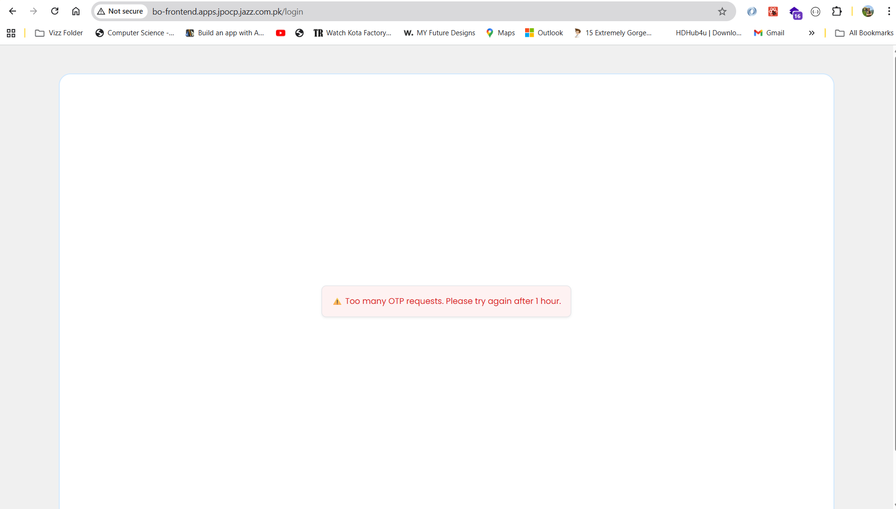The width and height of the screenshot is (896, 509).
Task: Click the URL address bar
Action: (423, 11)
